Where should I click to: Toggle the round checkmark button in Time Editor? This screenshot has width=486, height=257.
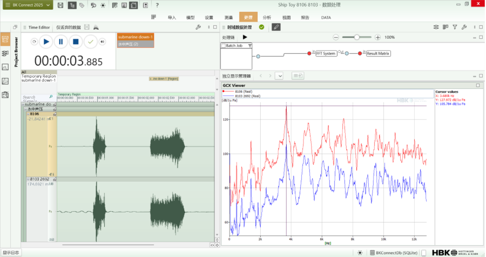pyautogui.click(x=91, y=41)
